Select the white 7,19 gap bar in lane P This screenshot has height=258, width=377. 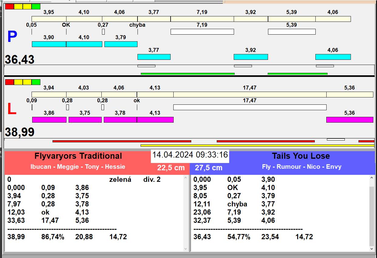click(x=202, y=32)
